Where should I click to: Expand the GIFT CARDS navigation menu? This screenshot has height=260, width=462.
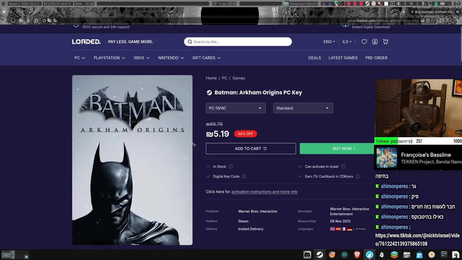point(206,58)
